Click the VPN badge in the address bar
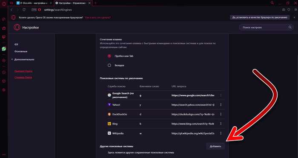 click(x=34, y=10)
